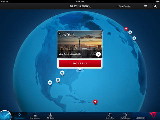Select the red pin near South America
This screenshot has width=160, height=120.
pyautogui.click(x=95, y=102)
